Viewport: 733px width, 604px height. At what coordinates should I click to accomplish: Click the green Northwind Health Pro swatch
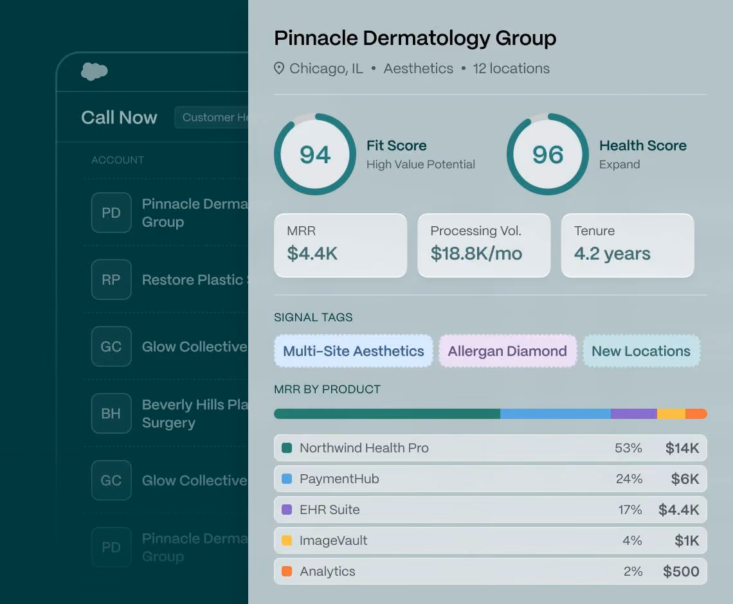[x=287, y=448]
